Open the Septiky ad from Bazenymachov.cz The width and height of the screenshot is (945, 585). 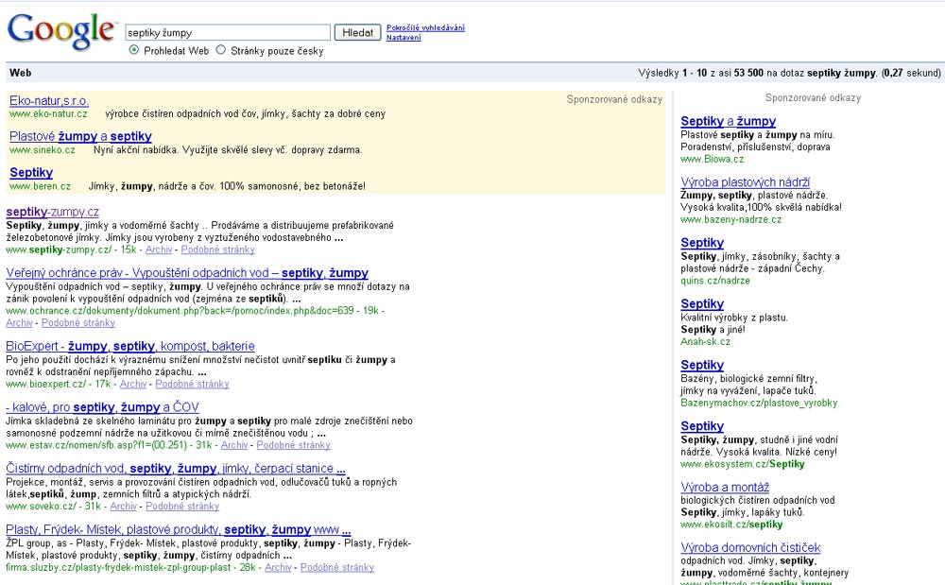tap(702, 365)
